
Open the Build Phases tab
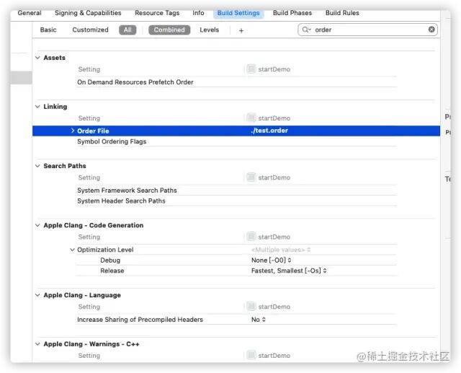click(292, 13)
